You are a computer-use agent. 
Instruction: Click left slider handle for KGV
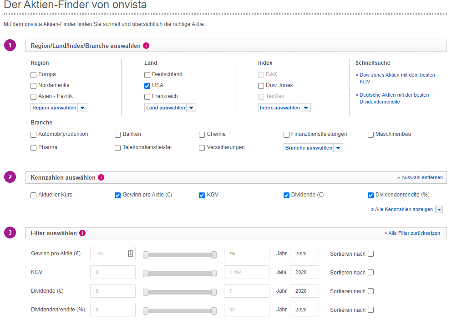tap(146, 274)
